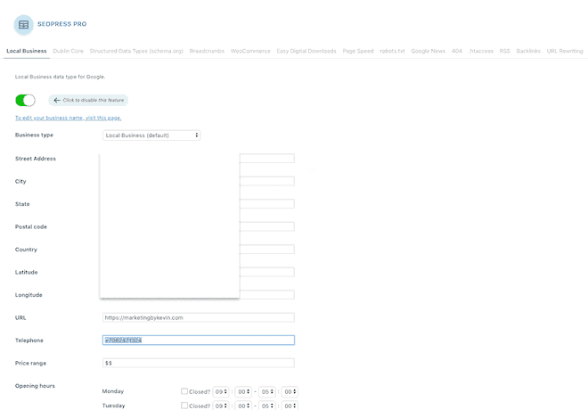
Task: Click the arrow icon in disable-feature hint
Action: [x=57, y=100]
